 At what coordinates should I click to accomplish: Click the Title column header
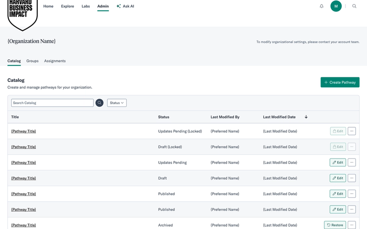(15, 117)
